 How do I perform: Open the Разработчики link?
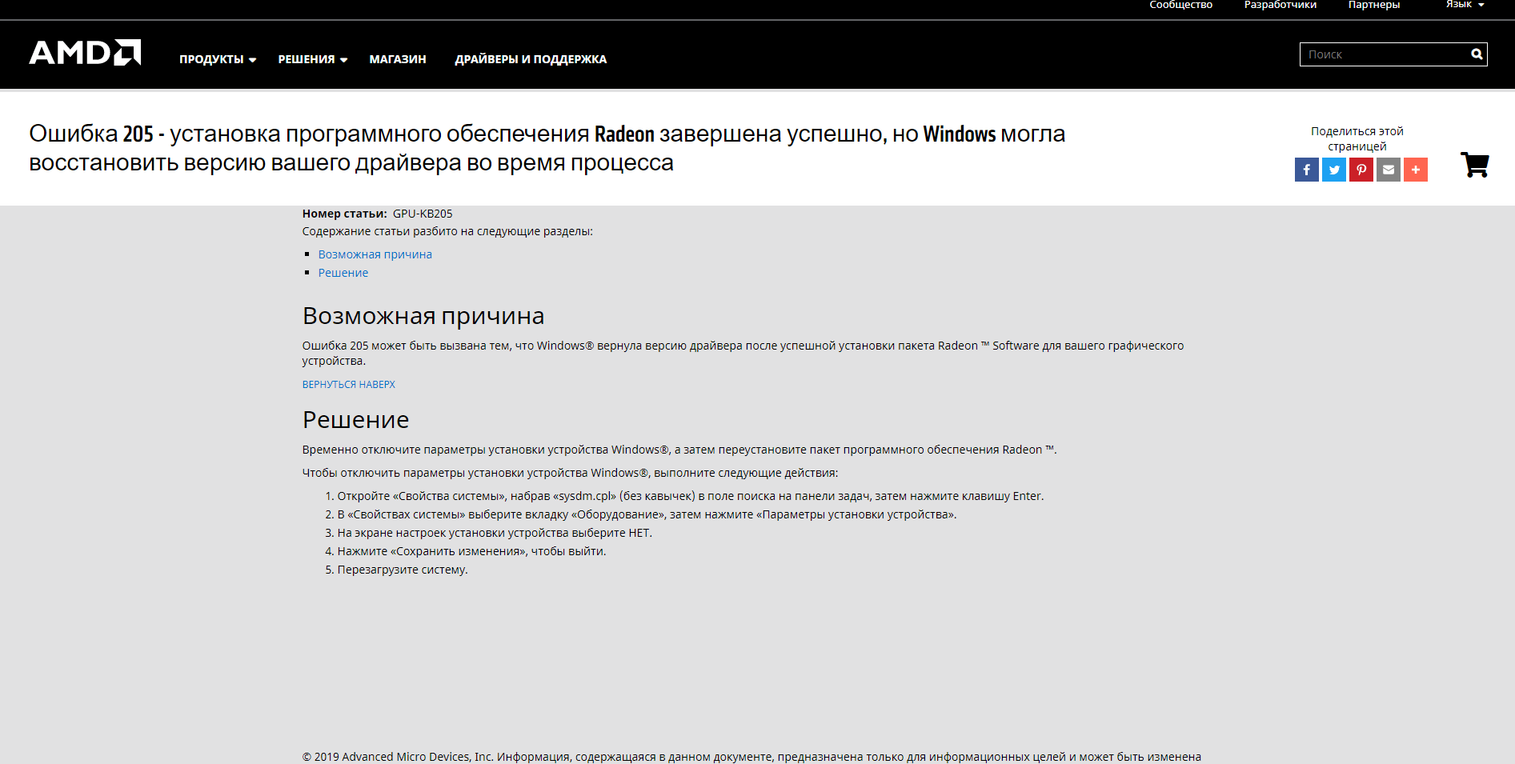(1280, 5)
